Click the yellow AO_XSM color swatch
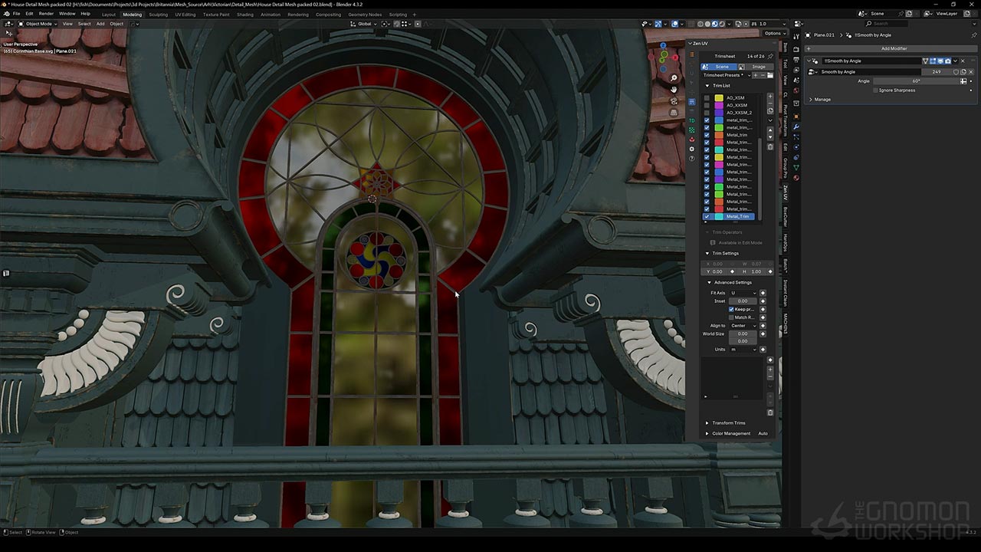Image resolution: width=981 pixels, height=552 pixels. (x=719, y=98)
